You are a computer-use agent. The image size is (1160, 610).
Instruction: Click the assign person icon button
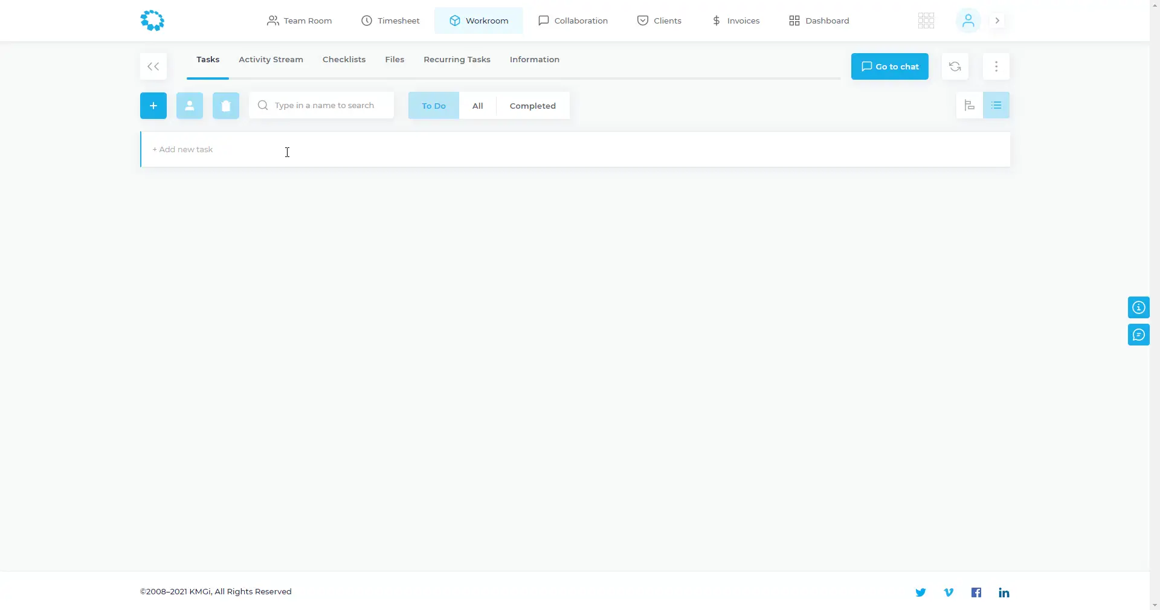(190, 106)
